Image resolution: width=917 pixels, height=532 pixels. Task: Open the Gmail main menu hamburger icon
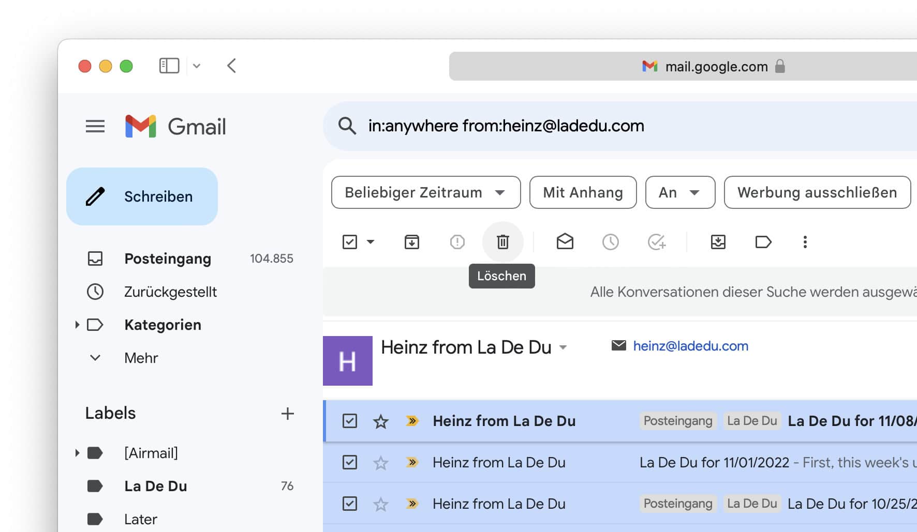coord(95,126)
